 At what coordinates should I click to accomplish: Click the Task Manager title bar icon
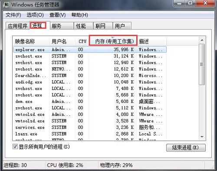point(6,4)
